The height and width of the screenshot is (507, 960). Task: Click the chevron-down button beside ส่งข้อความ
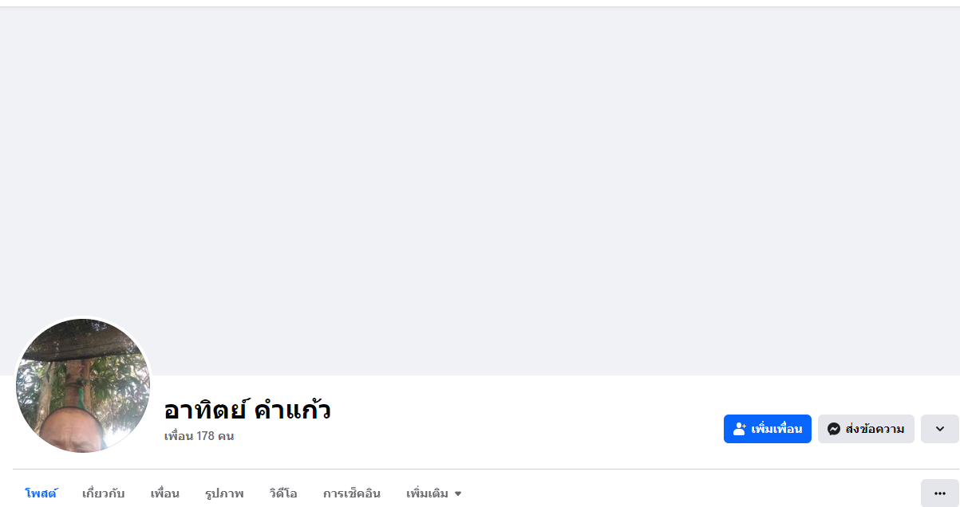[939, 429]
